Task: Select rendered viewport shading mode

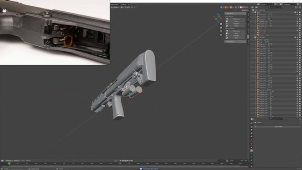Action: pyautogui.click(x=245, y=8)
